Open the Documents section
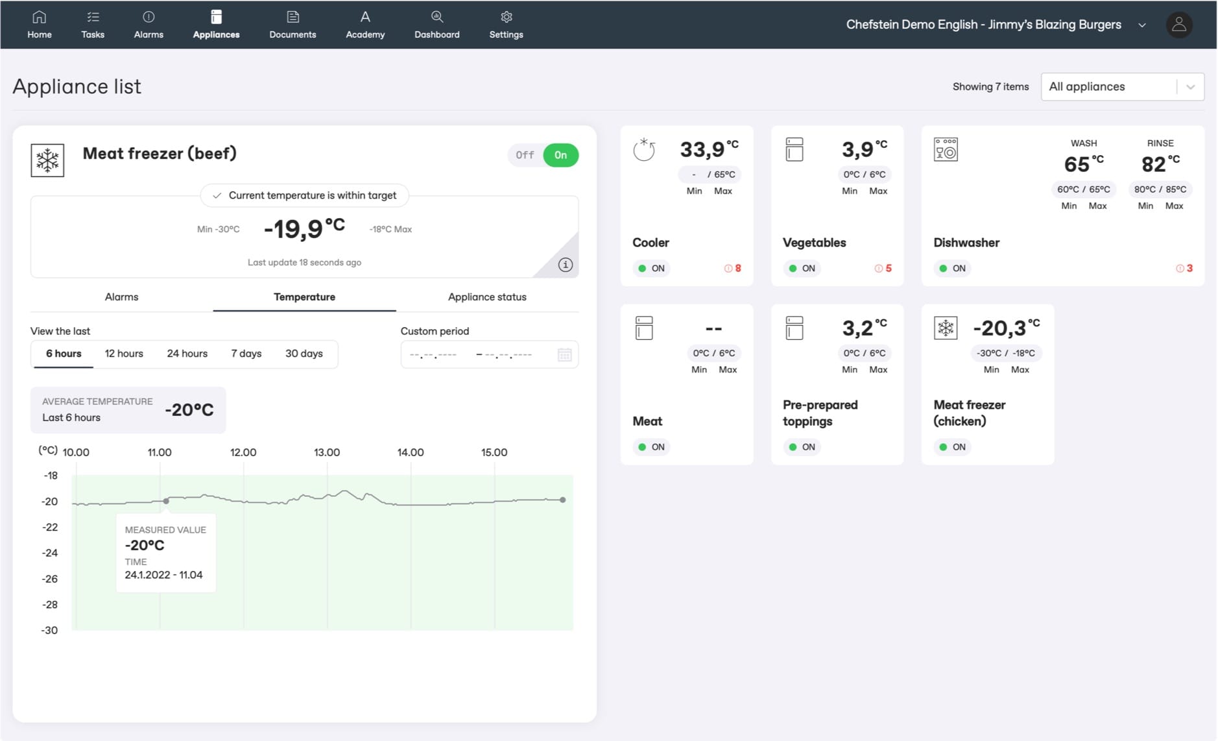 pos(293,25)
